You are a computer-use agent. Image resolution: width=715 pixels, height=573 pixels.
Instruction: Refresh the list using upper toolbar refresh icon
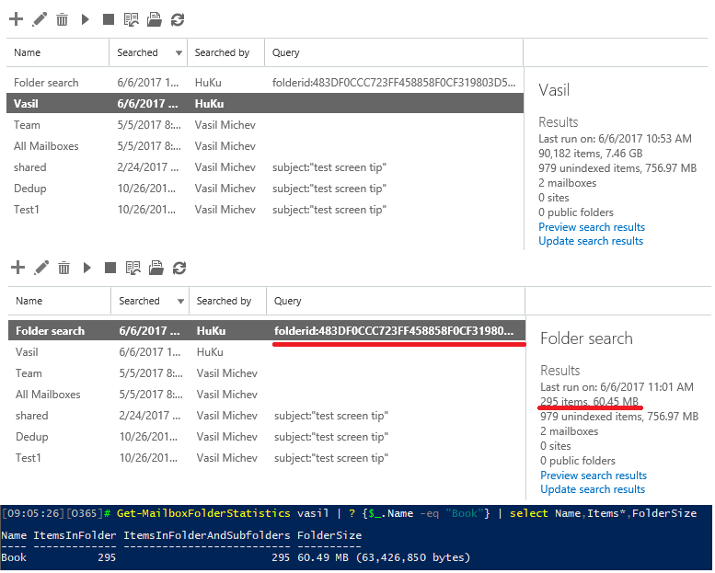[x=178, y=19]
